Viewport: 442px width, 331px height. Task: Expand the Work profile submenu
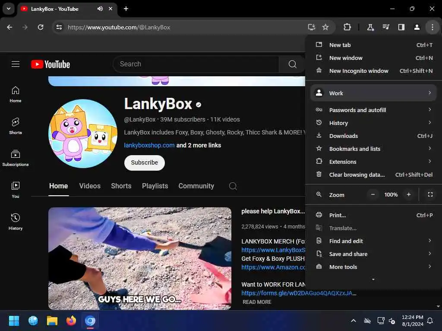(373, 93)
